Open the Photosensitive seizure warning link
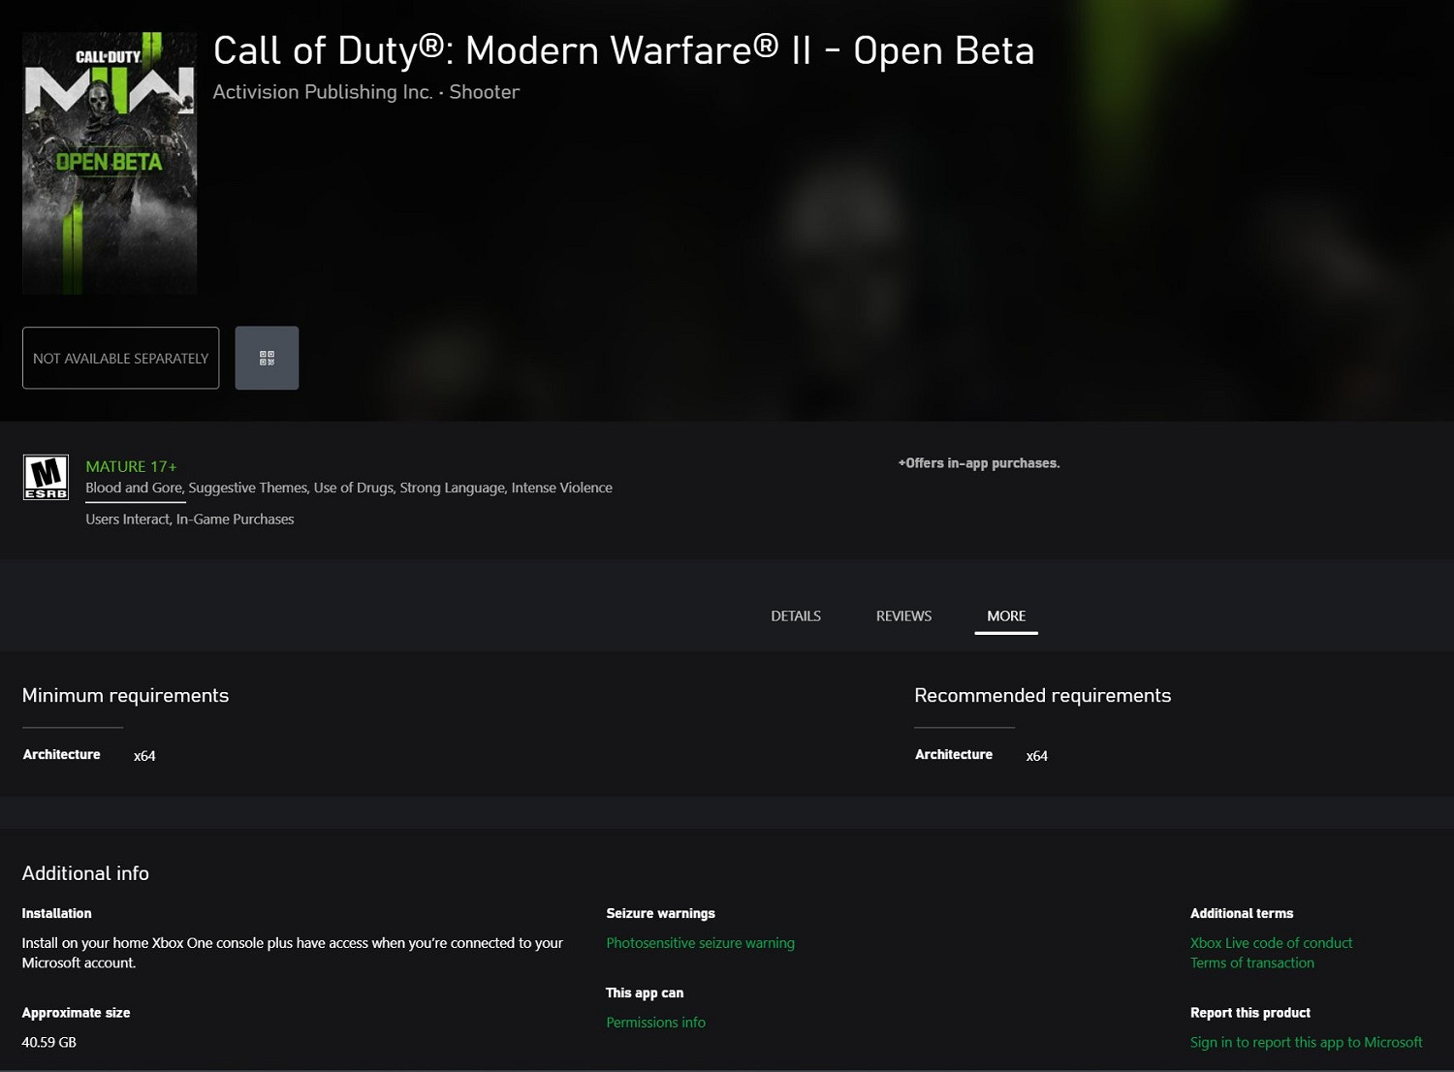1454x1072 pixels. pyautogui.click(x=700, y=943)
